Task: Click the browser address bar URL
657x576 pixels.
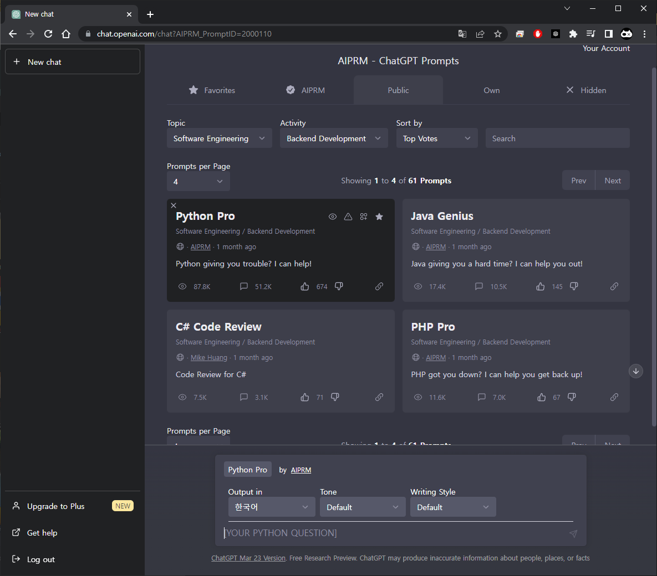Action: 184,34
